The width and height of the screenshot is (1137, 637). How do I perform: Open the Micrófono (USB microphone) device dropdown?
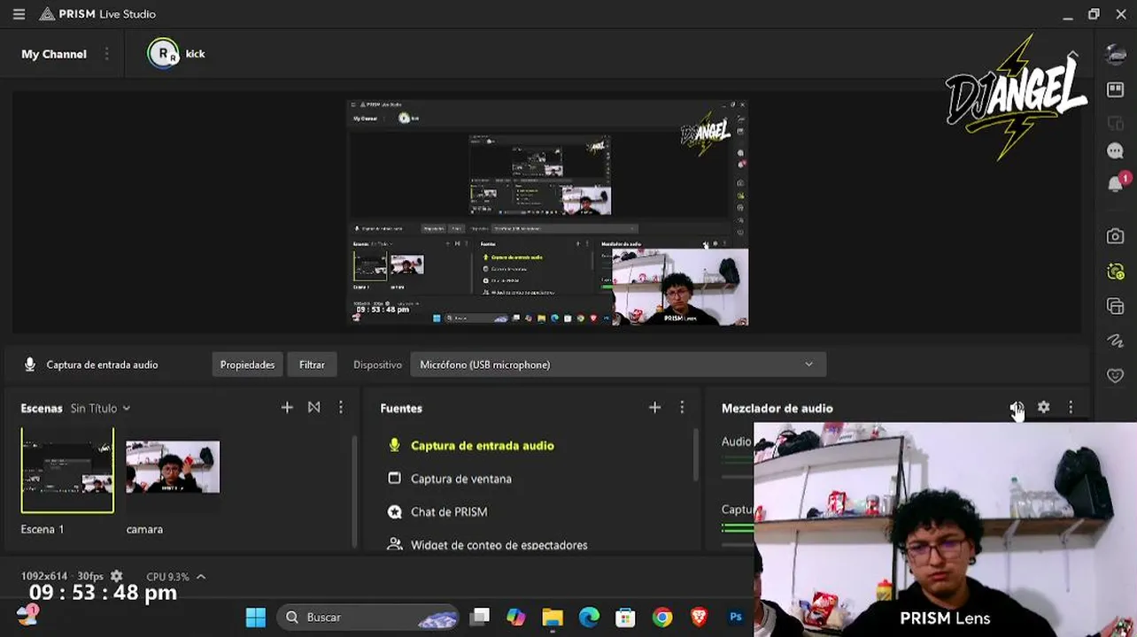[618, 365]
